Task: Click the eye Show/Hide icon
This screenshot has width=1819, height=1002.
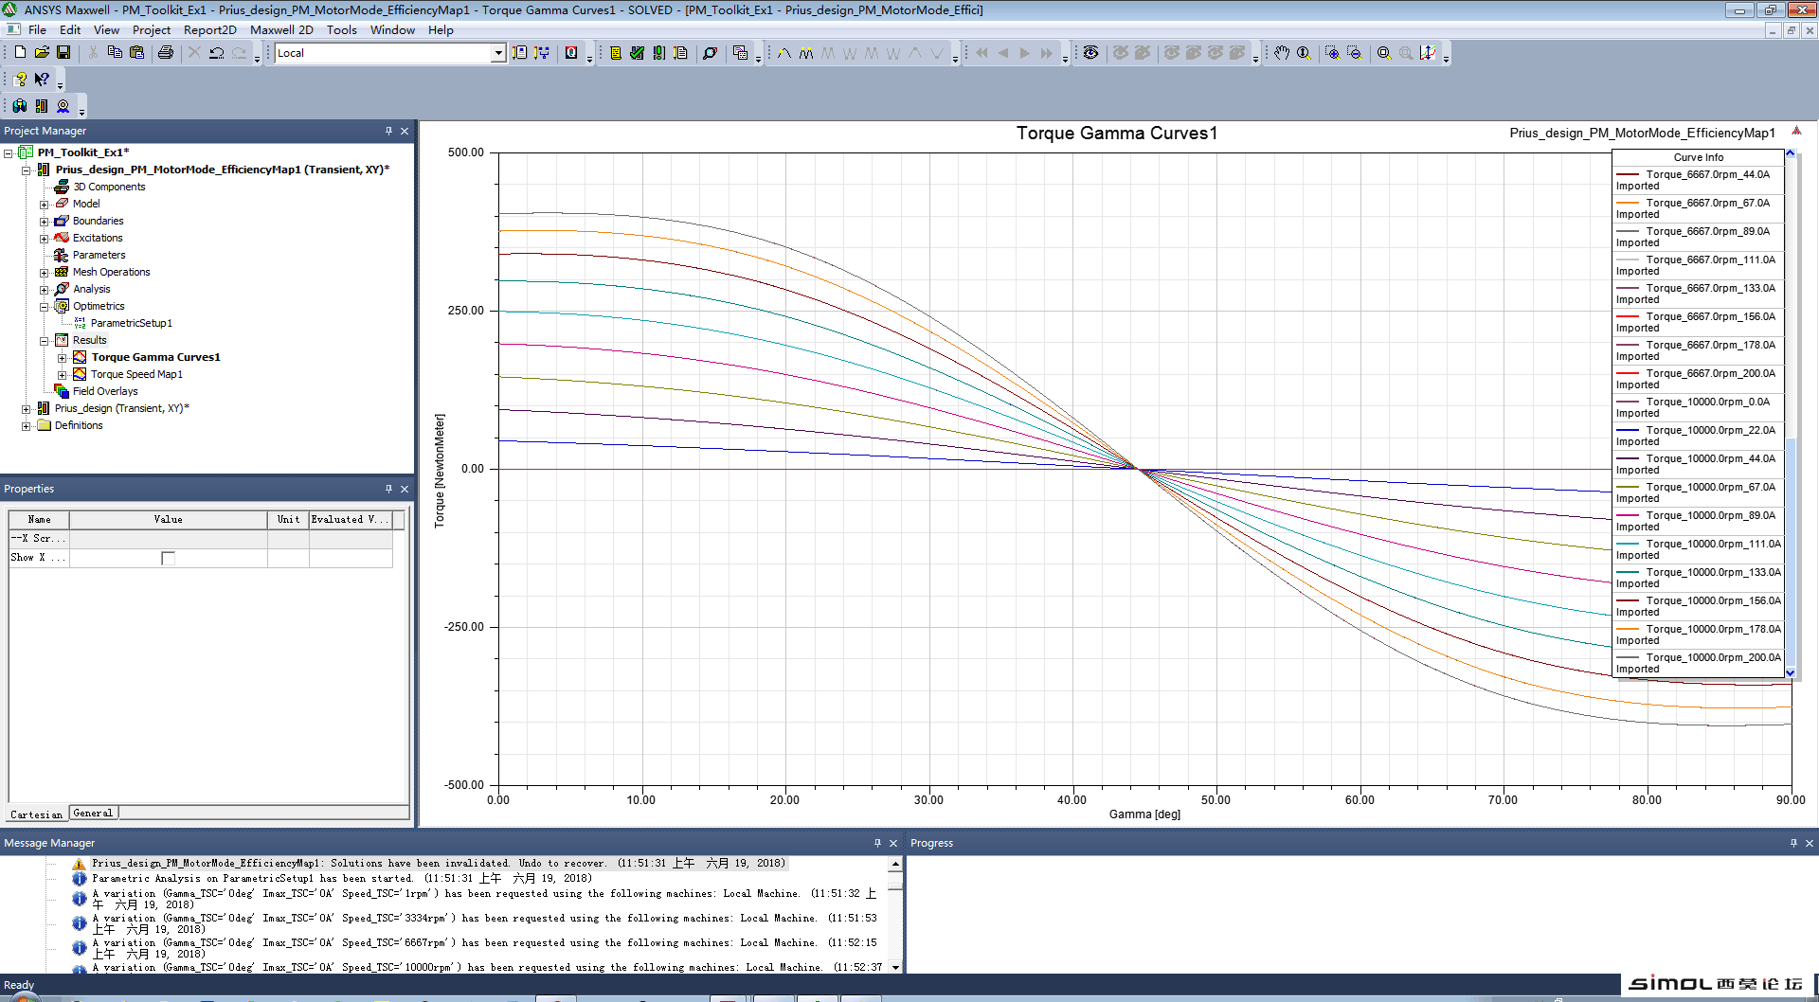Action: pos(1091,53)
